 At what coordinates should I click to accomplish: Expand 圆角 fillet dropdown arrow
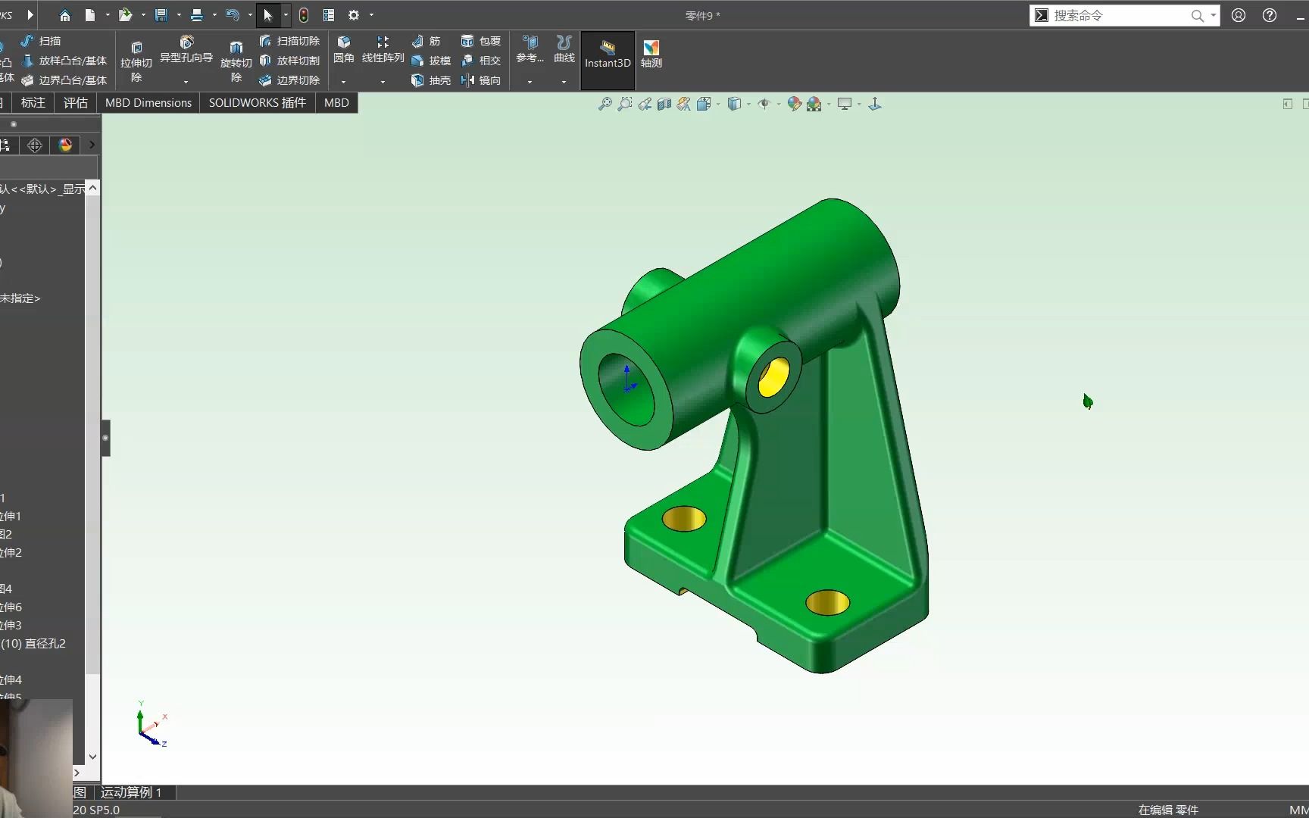pyautogui.click(x=343, y=82)
